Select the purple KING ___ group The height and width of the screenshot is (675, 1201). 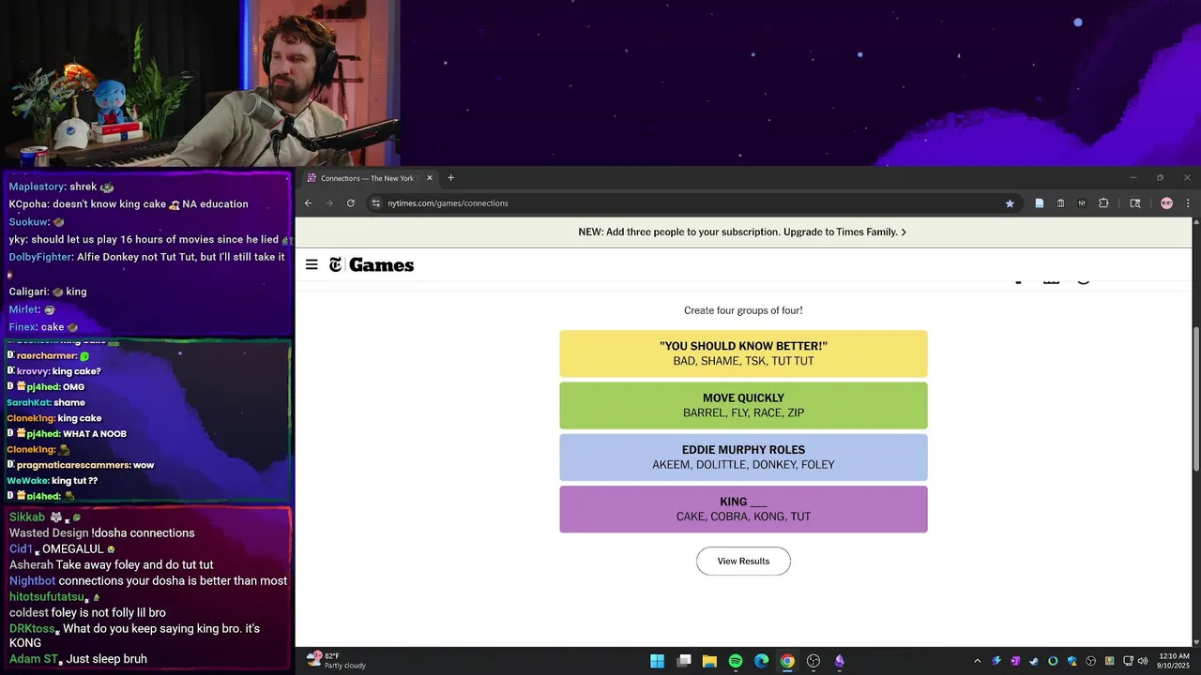(x=743, y=509)
